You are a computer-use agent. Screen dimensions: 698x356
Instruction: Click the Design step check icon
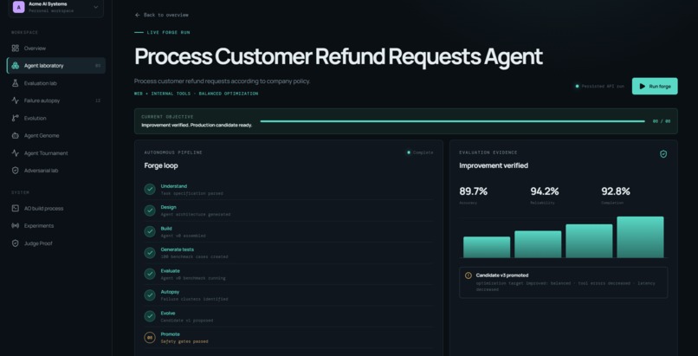coord(150,210)
